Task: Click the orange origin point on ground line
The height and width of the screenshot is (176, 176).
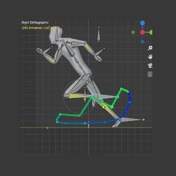Action: [x=88, y=128]
